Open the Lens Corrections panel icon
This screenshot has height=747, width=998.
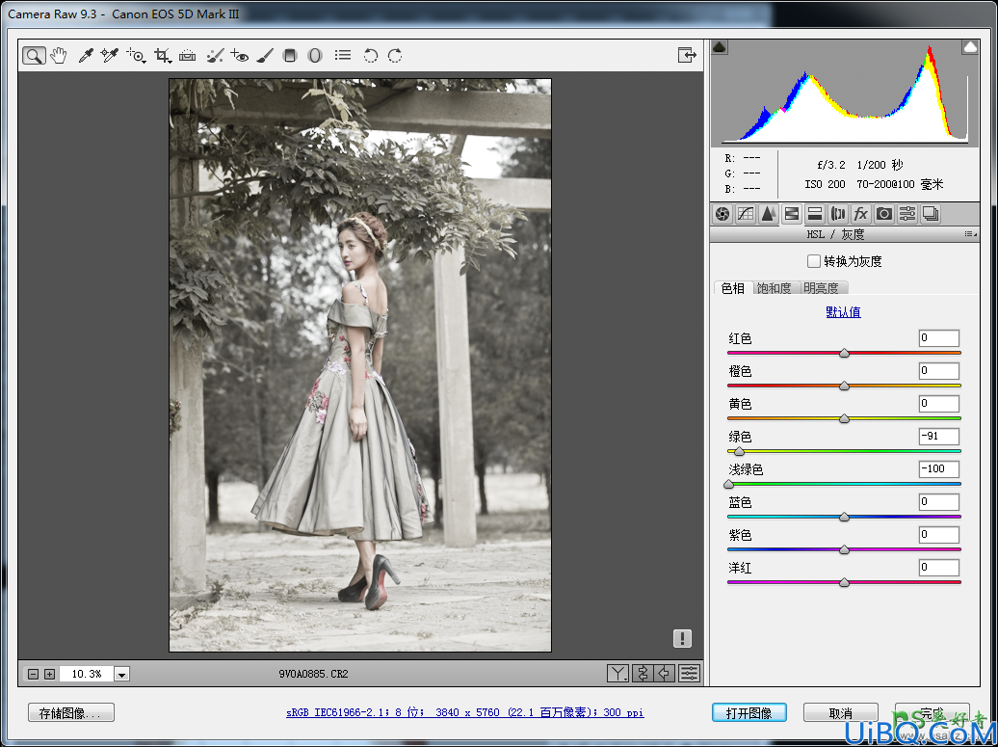pos(838,214)
